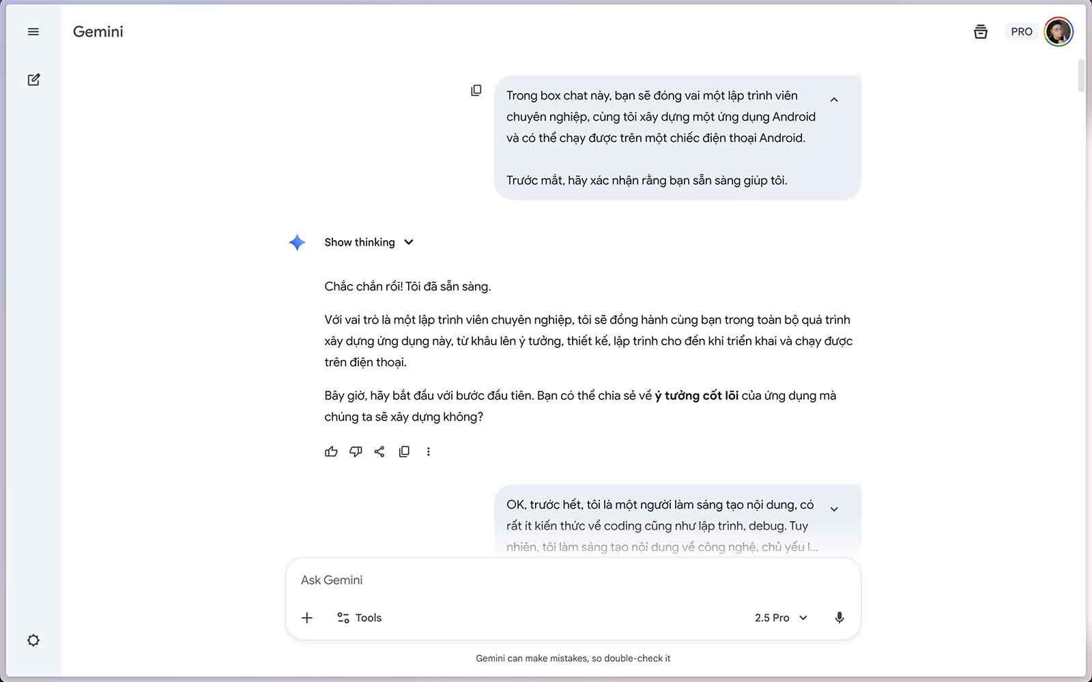Open the Tools menu

360,618
